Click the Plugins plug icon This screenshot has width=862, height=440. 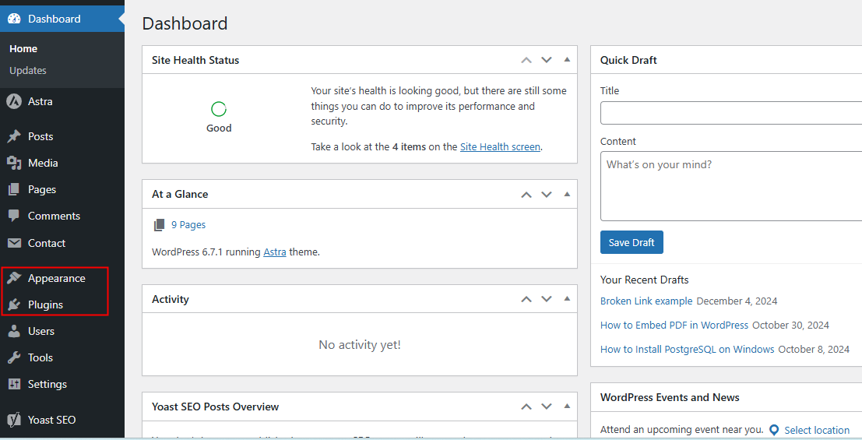point(14,304)
